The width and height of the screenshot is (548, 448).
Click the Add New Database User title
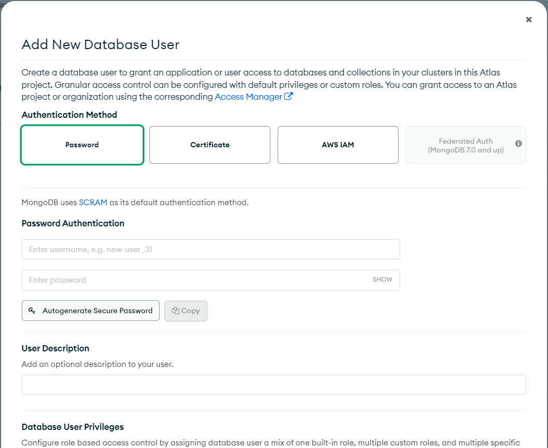point(101,44)
